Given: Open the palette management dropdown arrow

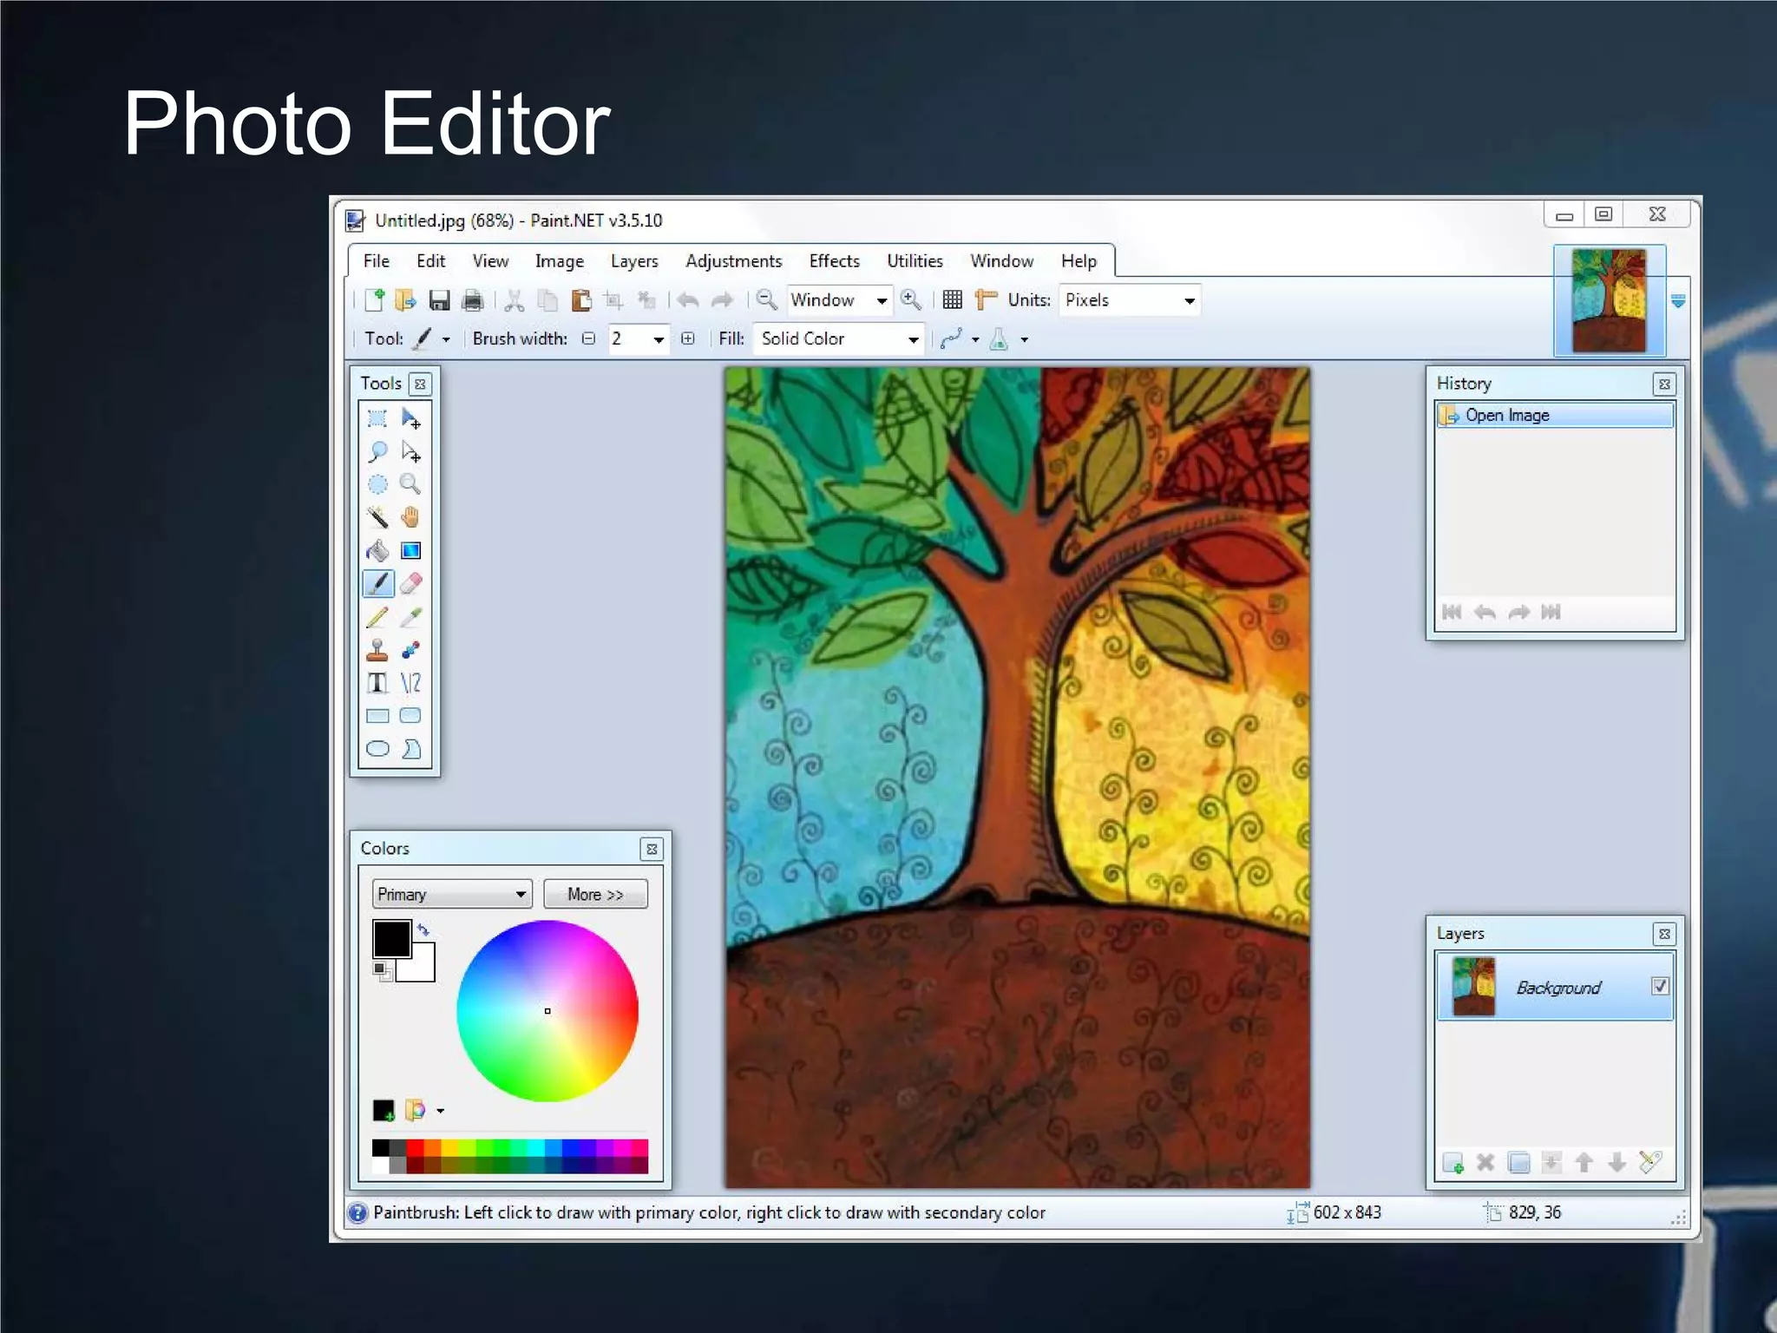Looking at the screenshot, I should (x=441, y=1111).
